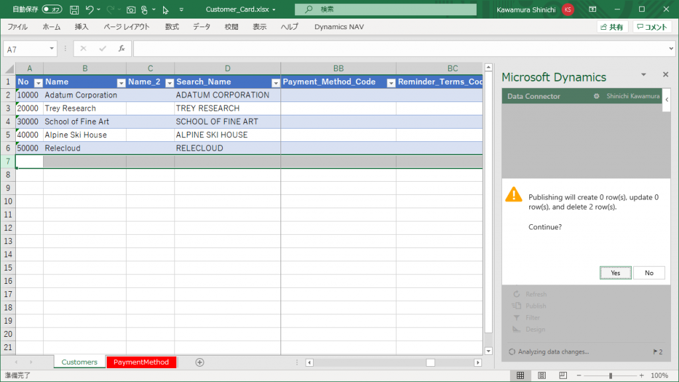Select row 10 header

click(8, 202)
